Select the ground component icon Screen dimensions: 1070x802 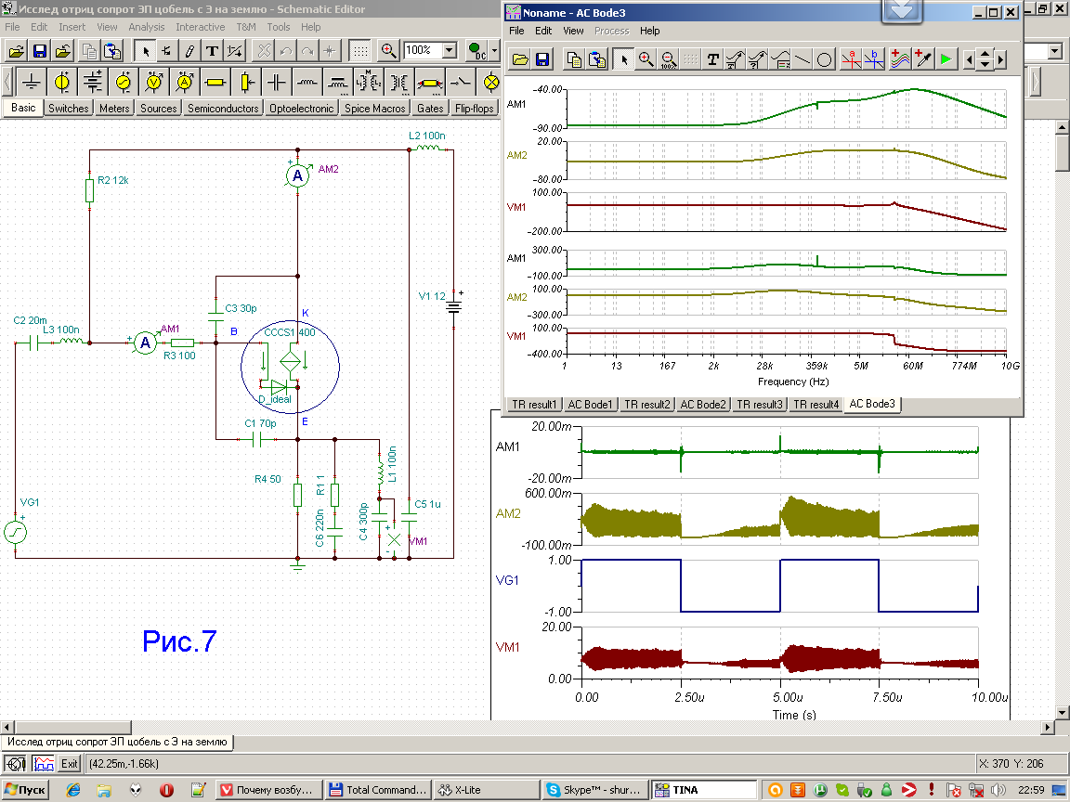(31, 83)
